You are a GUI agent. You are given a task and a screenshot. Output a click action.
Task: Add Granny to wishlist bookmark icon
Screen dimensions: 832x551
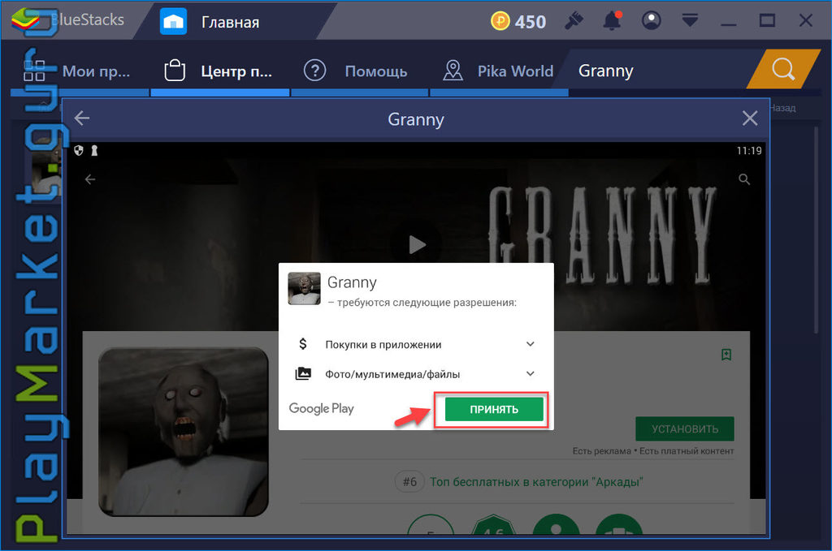click(726, 355)
